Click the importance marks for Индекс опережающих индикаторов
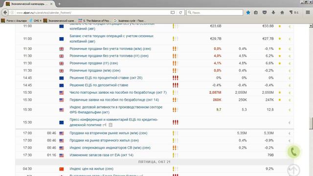 click(x=175, y=148)
